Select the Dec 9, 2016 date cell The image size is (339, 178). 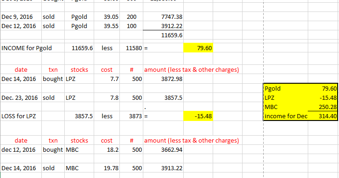[21, 17]
